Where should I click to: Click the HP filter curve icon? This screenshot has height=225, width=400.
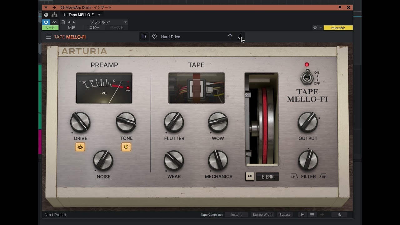tap(323, 177)
